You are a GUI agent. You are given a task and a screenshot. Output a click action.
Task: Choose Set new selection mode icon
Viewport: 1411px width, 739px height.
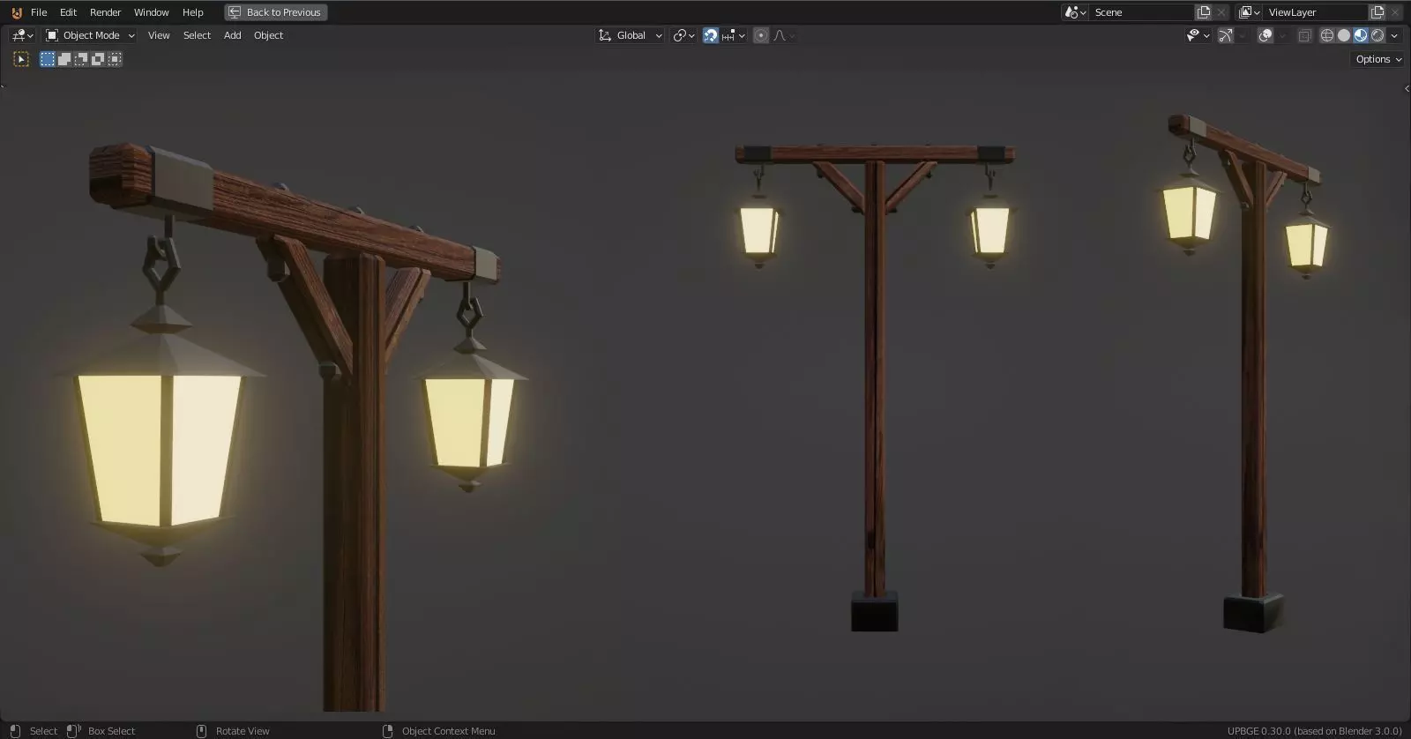48,59
